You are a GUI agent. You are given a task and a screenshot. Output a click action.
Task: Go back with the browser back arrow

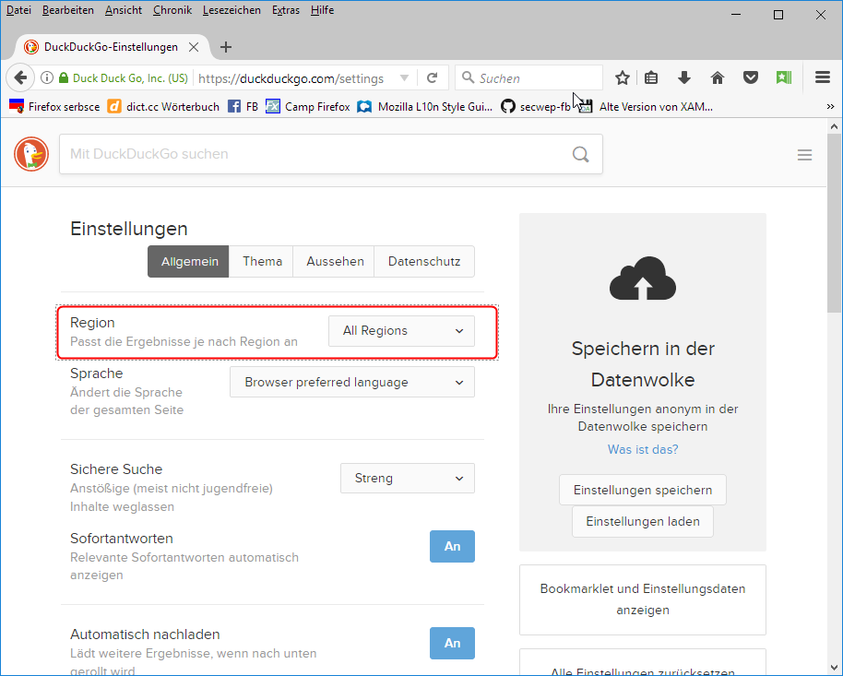coord(20,78)
